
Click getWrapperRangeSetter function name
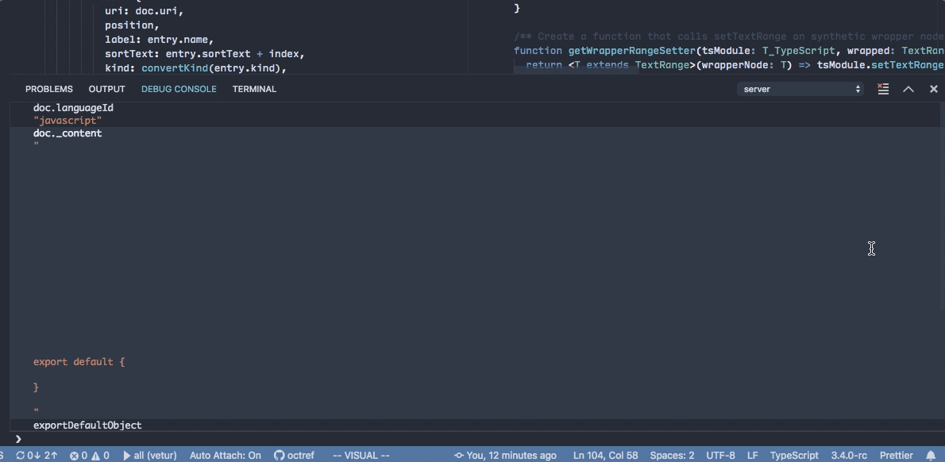631,51
